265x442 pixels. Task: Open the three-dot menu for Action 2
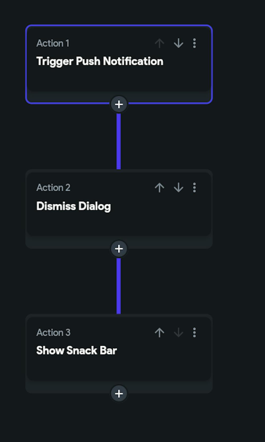point(194,188)
